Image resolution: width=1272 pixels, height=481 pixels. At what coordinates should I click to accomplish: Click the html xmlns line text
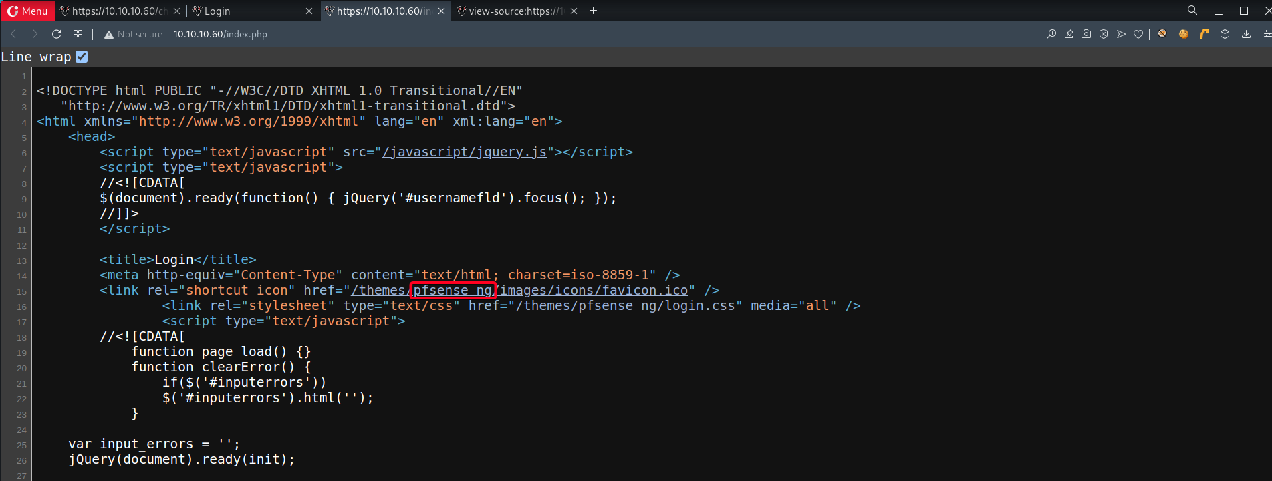(299, 122)
